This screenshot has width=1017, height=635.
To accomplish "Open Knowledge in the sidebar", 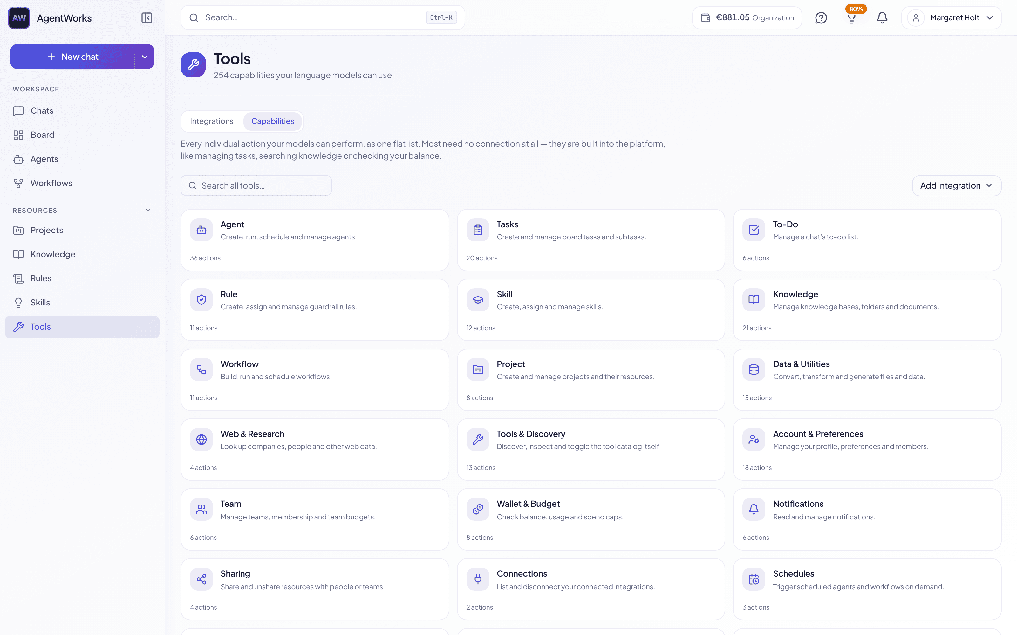I will (x=82, y=254).
